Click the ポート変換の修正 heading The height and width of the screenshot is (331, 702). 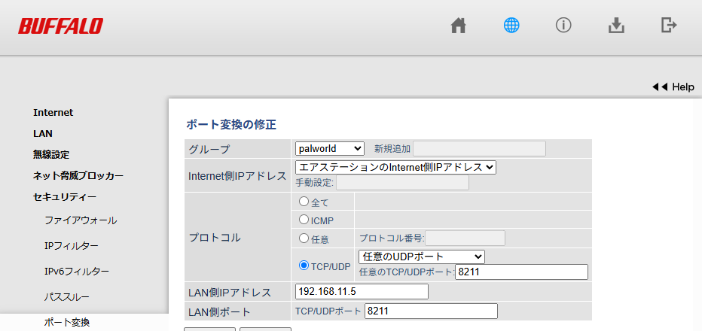click(231, 124)
